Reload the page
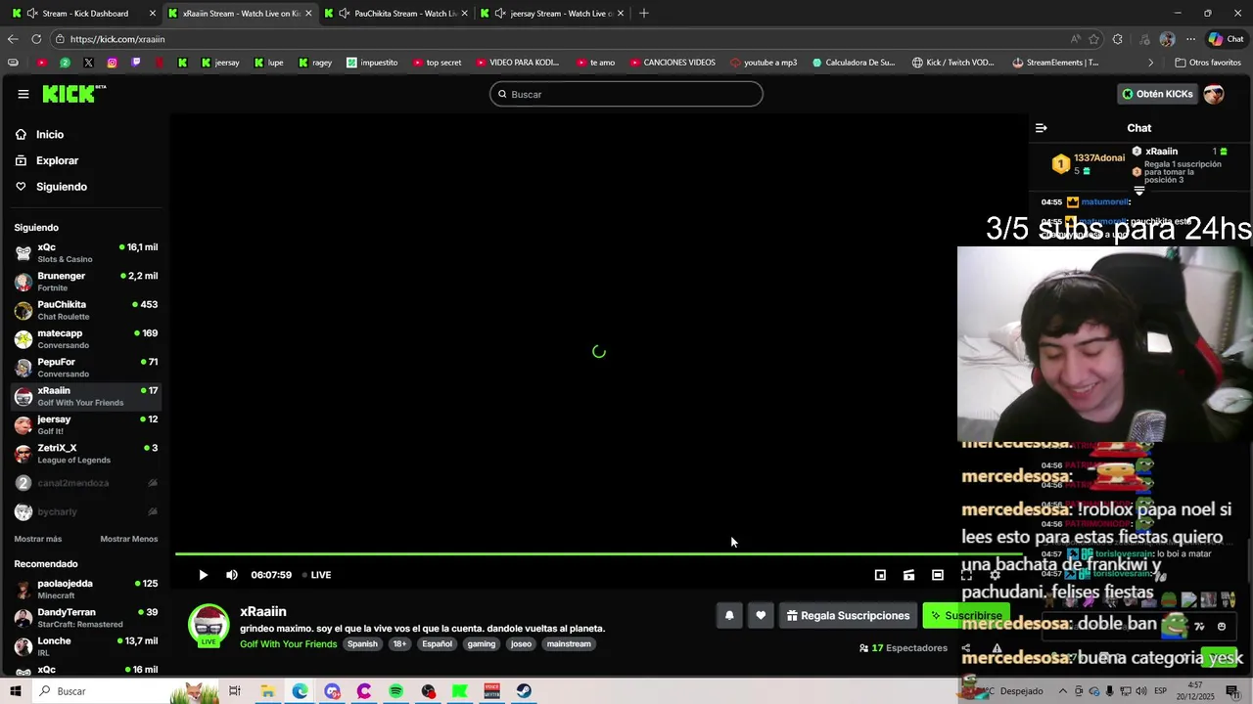The height and width of the screenshot is (704, 1253). coord(36,39)
